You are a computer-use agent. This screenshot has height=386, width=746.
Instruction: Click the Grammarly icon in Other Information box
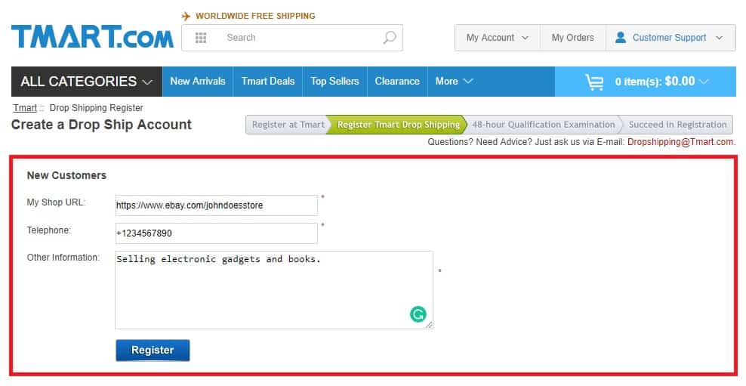[x=418, y=314]
